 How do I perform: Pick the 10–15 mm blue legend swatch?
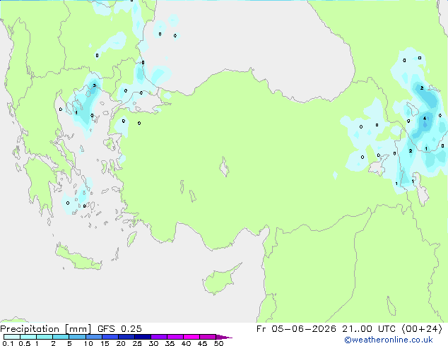[x=93, y=337]
